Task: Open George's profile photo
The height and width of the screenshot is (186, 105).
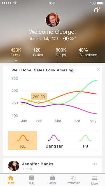Action: coord(53,20)
